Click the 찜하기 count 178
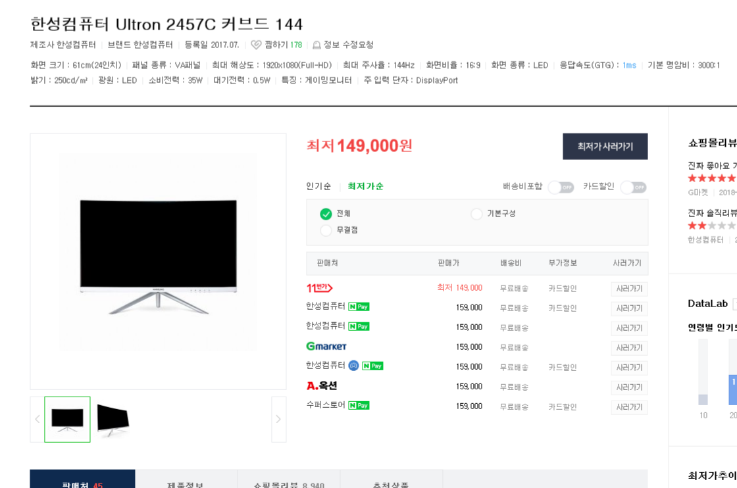Screen dimensions: 737x488 click(x=296, y=45)
